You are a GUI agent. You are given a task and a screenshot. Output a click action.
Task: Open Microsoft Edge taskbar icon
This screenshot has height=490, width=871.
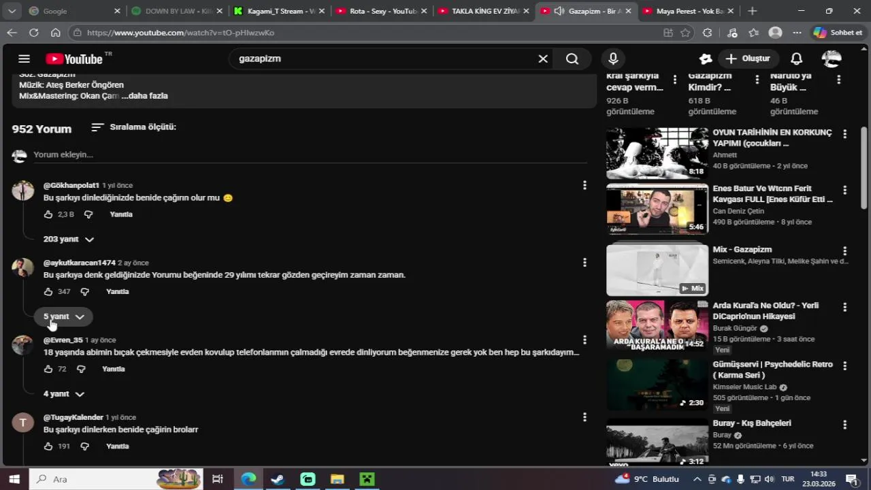248,479
